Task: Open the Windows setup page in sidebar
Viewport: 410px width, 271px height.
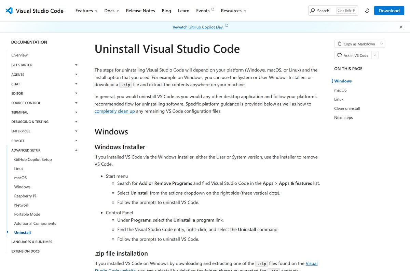Action: point(23,187)
